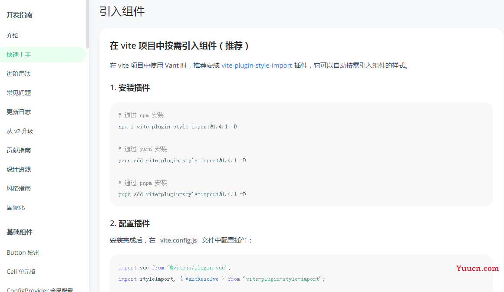Click the npm i vite-plugin-style-import@1.4.1 -D command
The image size is (504, 292).
tap(178, 127)
